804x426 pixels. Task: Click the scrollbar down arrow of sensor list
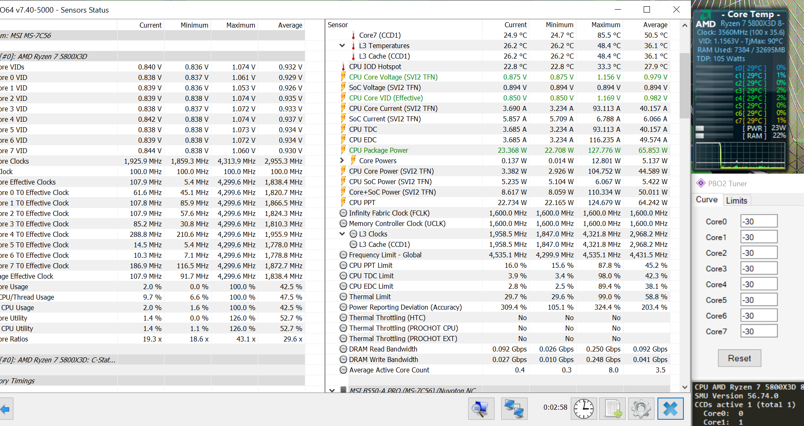pos(685,387)
